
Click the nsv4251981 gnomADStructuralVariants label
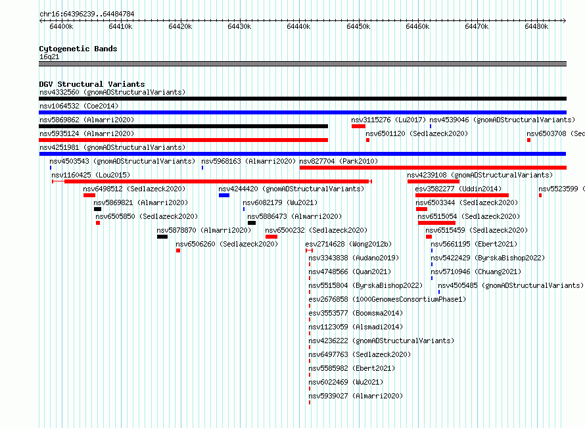click(112, 147)
